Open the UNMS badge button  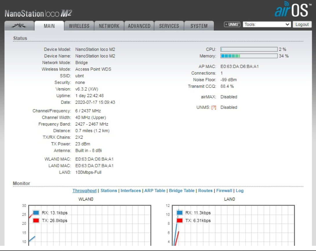pyautogui.click(x=232, y=24)
